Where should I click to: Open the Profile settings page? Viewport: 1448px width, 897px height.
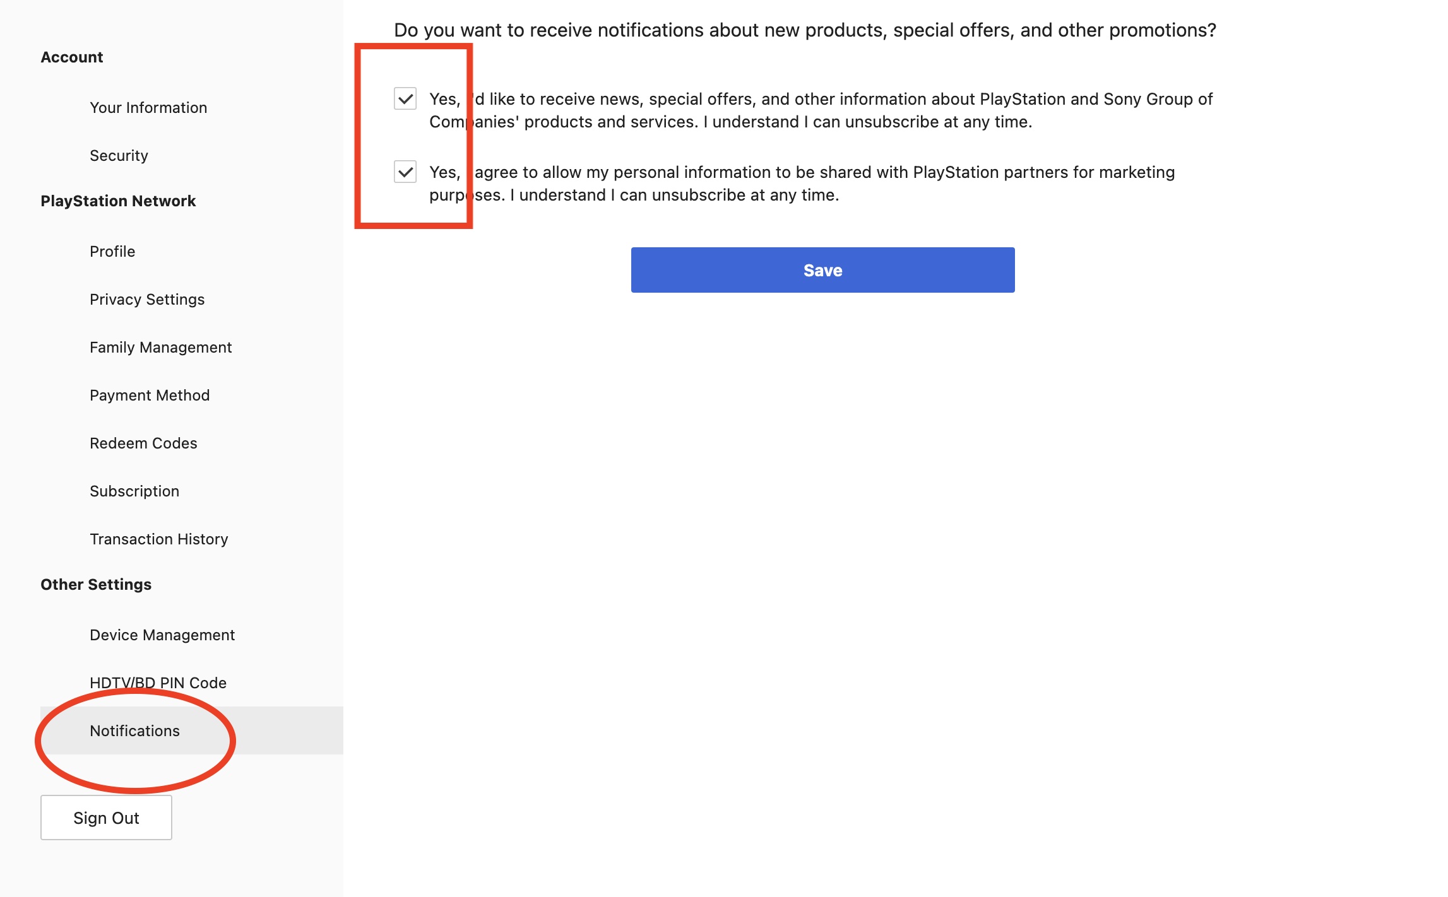[113, 251]
